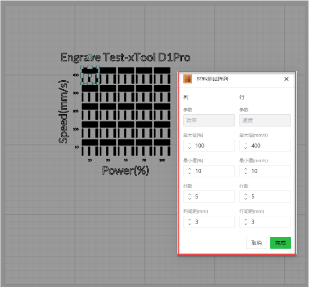This screenshot has height=288, width=309.
Task: Click the 列数 stepper arrows
Action: click(189, 196)
